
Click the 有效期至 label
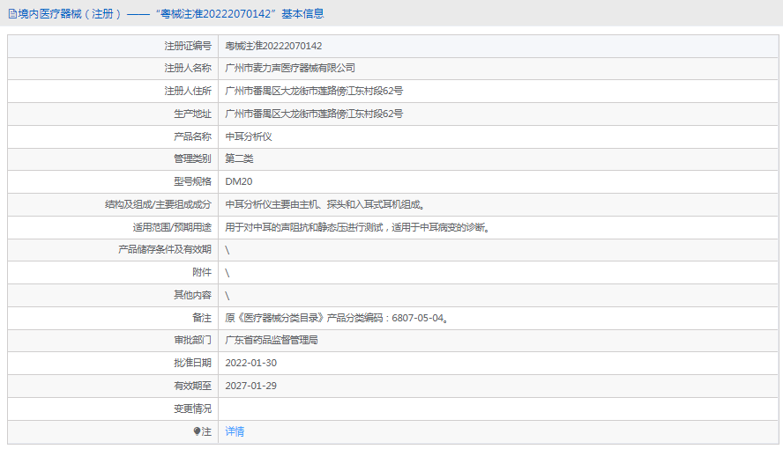point(193,386)
